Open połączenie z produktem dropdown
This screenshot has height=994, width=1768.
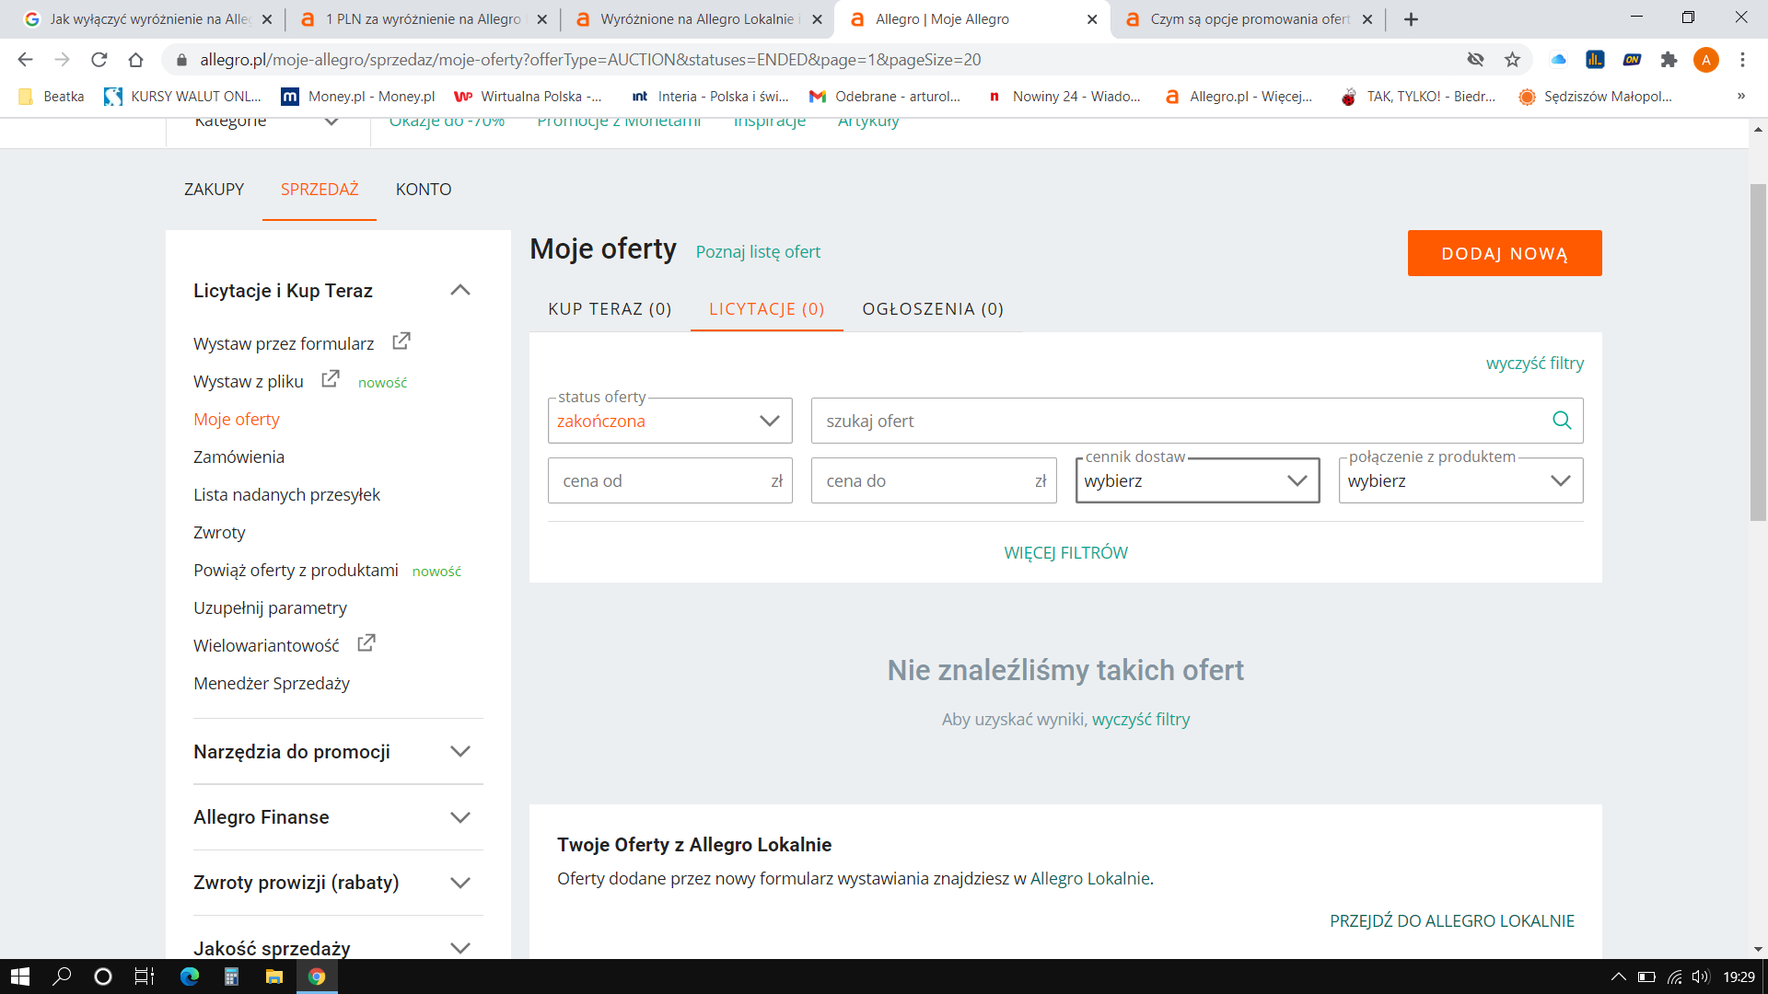1460,480
